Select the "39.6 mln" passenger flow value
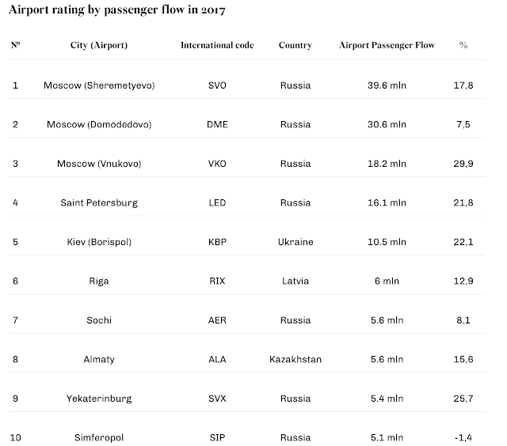Screen dimensions: 507x446 387,85
